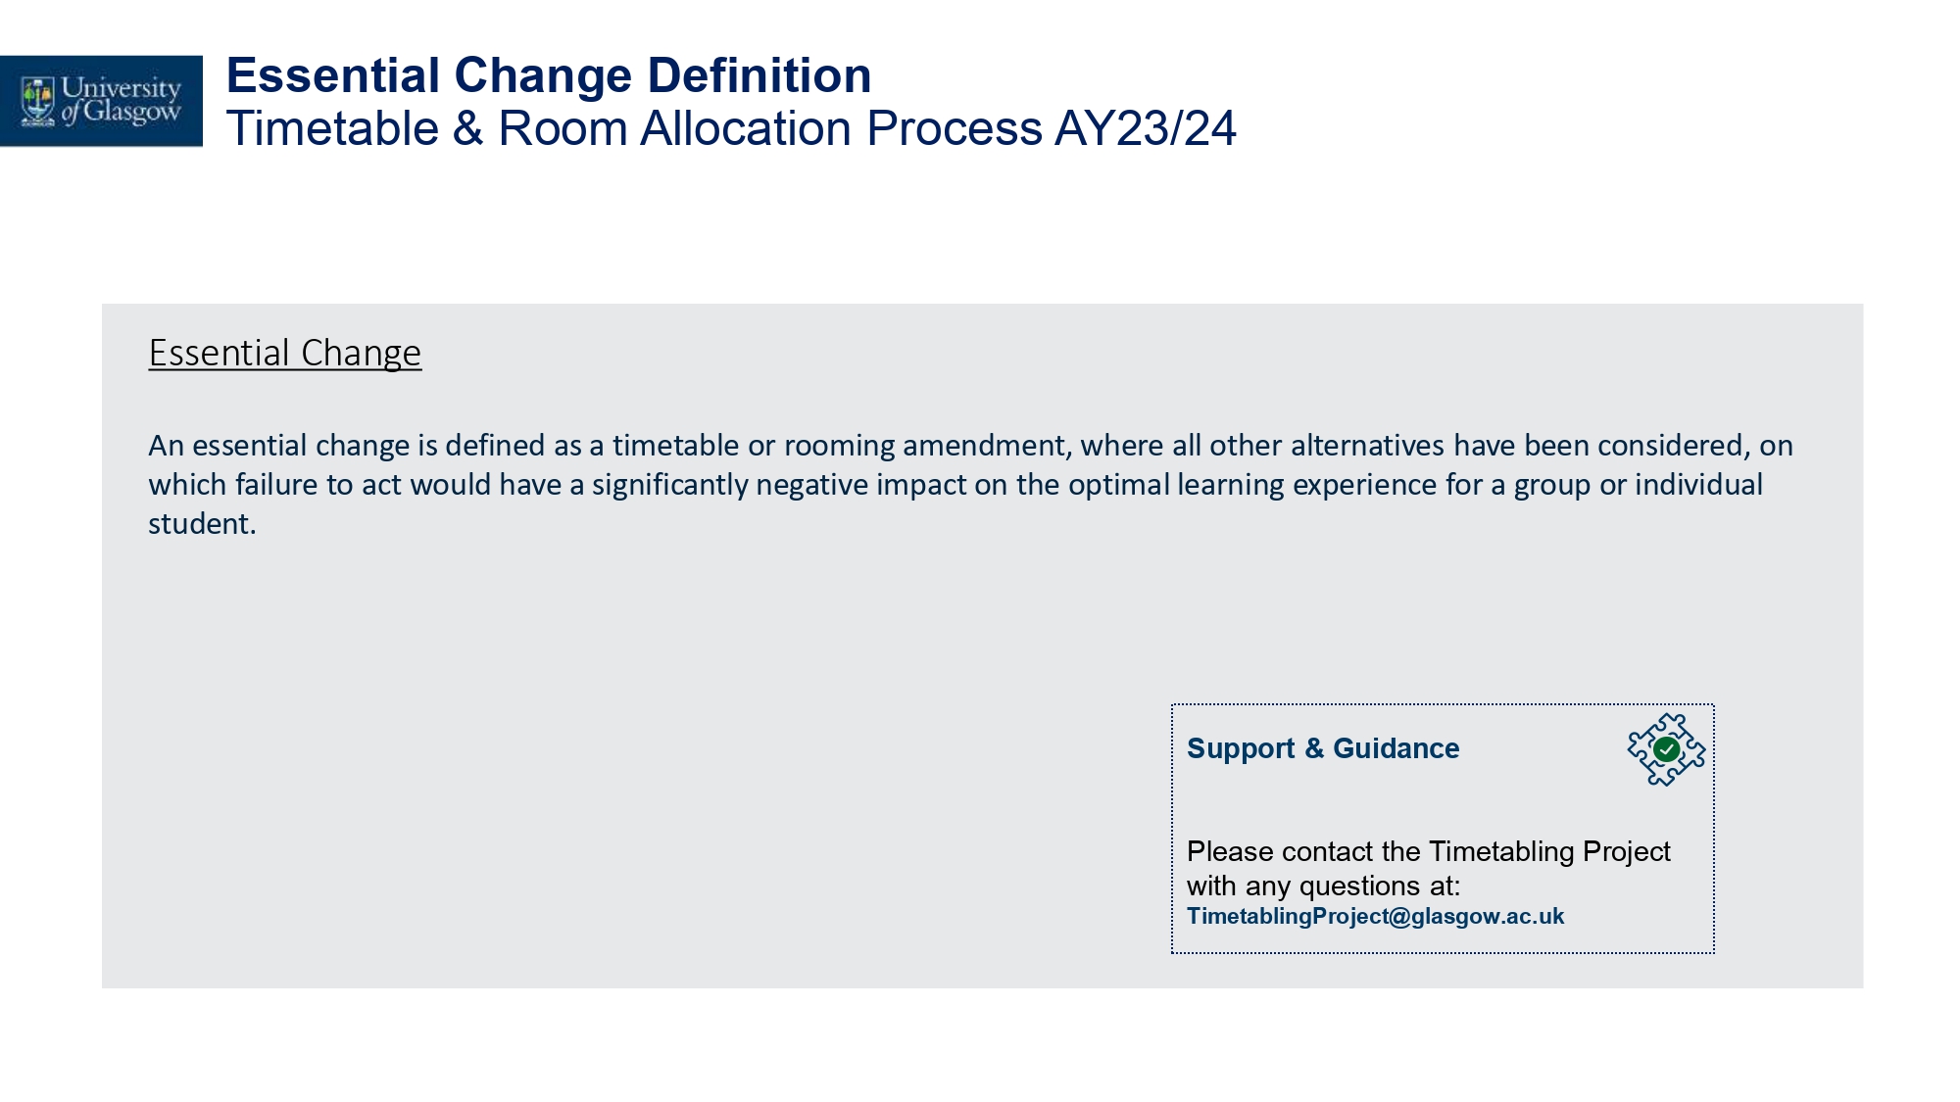Click the underlined Essential Change heading
This screenshot has height=1102, width=1960.
(x=285, y=353)
